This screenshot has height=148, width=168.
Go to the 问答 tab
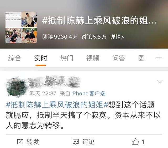119,58
